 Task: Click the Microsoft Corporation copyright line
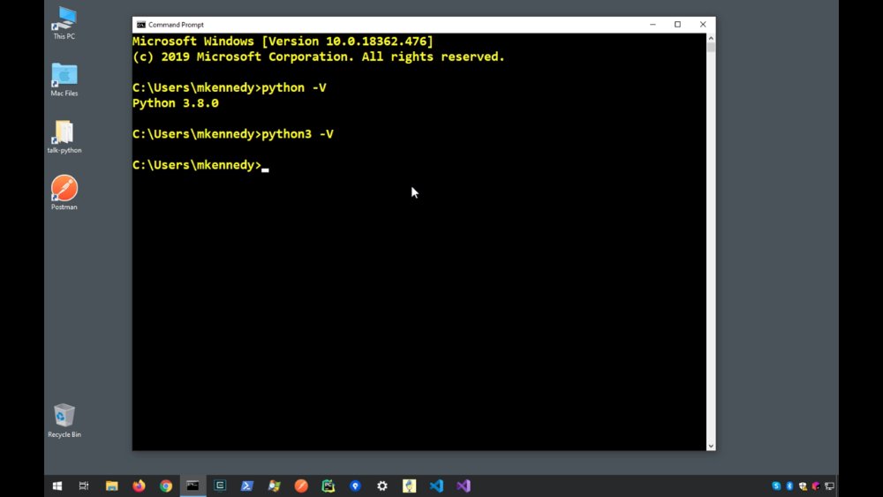pyautogui.click(x=319, y=56)
